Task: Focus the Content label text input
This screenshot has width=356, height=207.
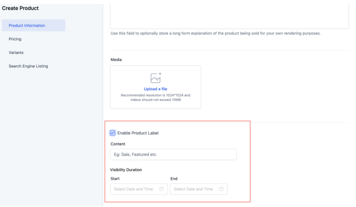Action: 173,155
